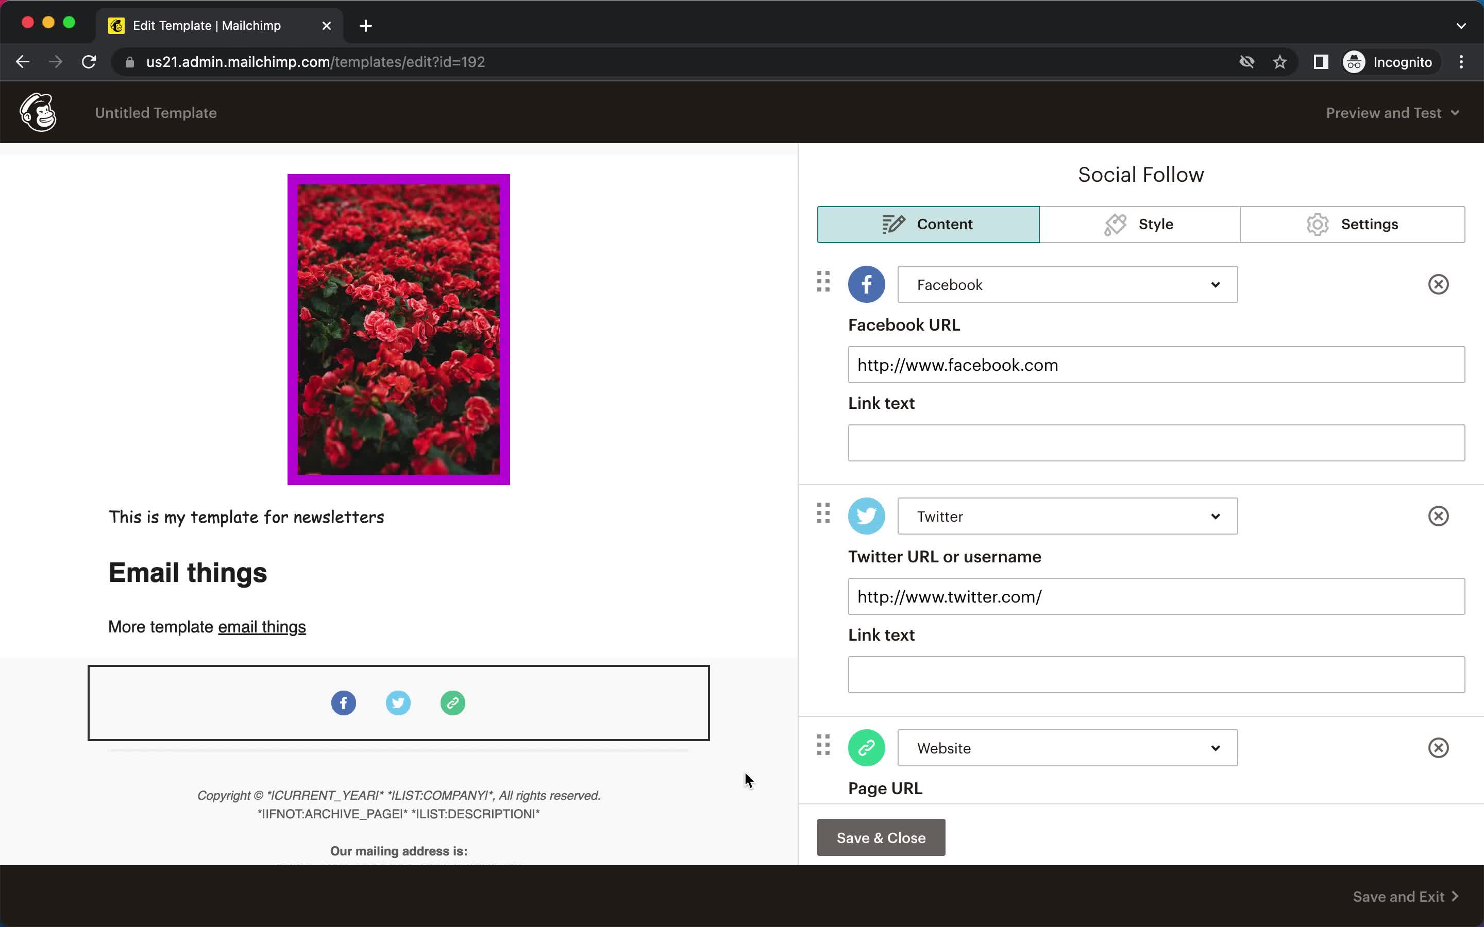Click the Facebook icon in the email preview
This screenshot has height=927, width=1484.
(343, 702)
